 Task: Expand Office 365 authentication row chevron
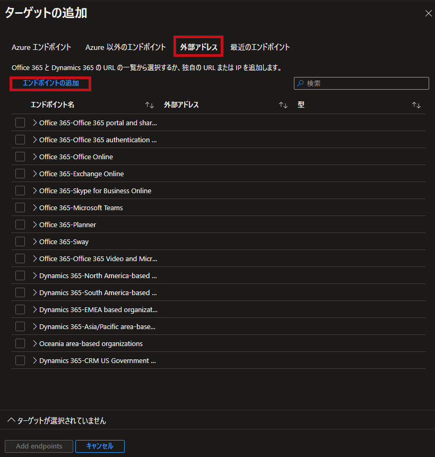coord(34,140)
